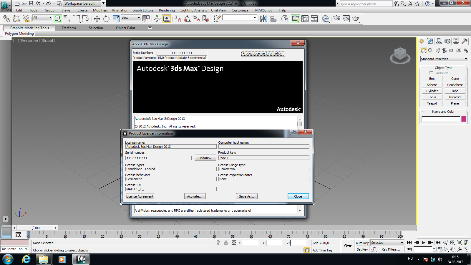This screenshot has width=471, height=265.
Task: Click the Product License Information button
Action: click(x=263, y=53)
